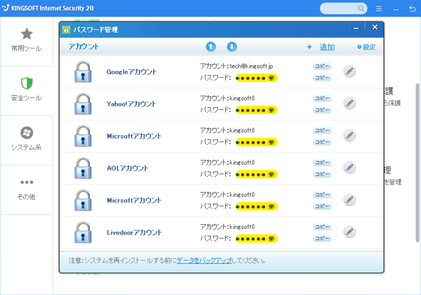421x295 pixels.
Task: Reveal the Yahoo!アカウント password with the eye
Action: [x=271, y=110]
